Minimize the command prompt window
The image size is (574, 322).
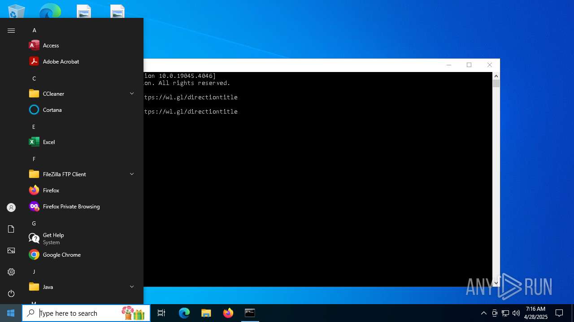pos(448,65)
